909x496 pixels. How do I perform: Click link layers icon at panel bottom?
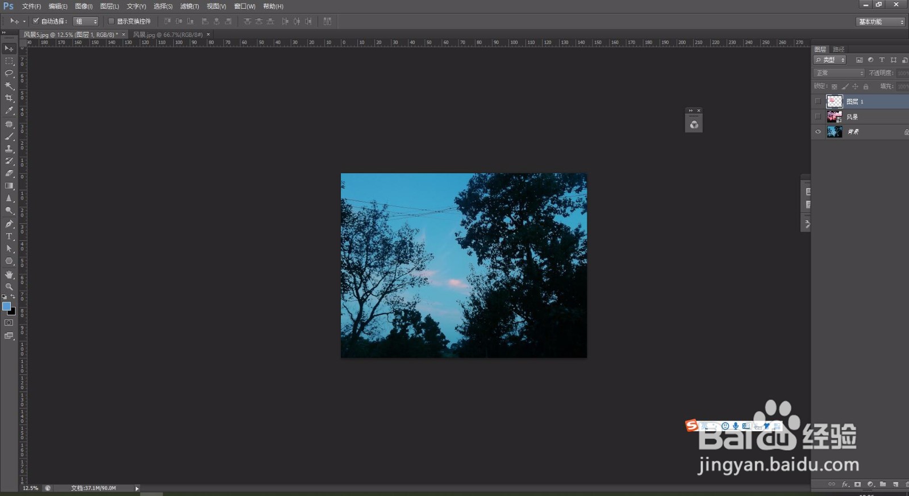coord(832,485)
